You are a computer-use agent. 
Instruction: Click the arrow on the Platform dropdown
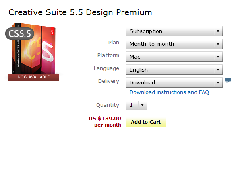point(218,57)
